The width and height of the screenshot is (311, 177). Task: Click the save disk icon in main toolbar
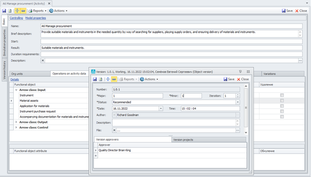pyautogui.click(x=4, y=11)
